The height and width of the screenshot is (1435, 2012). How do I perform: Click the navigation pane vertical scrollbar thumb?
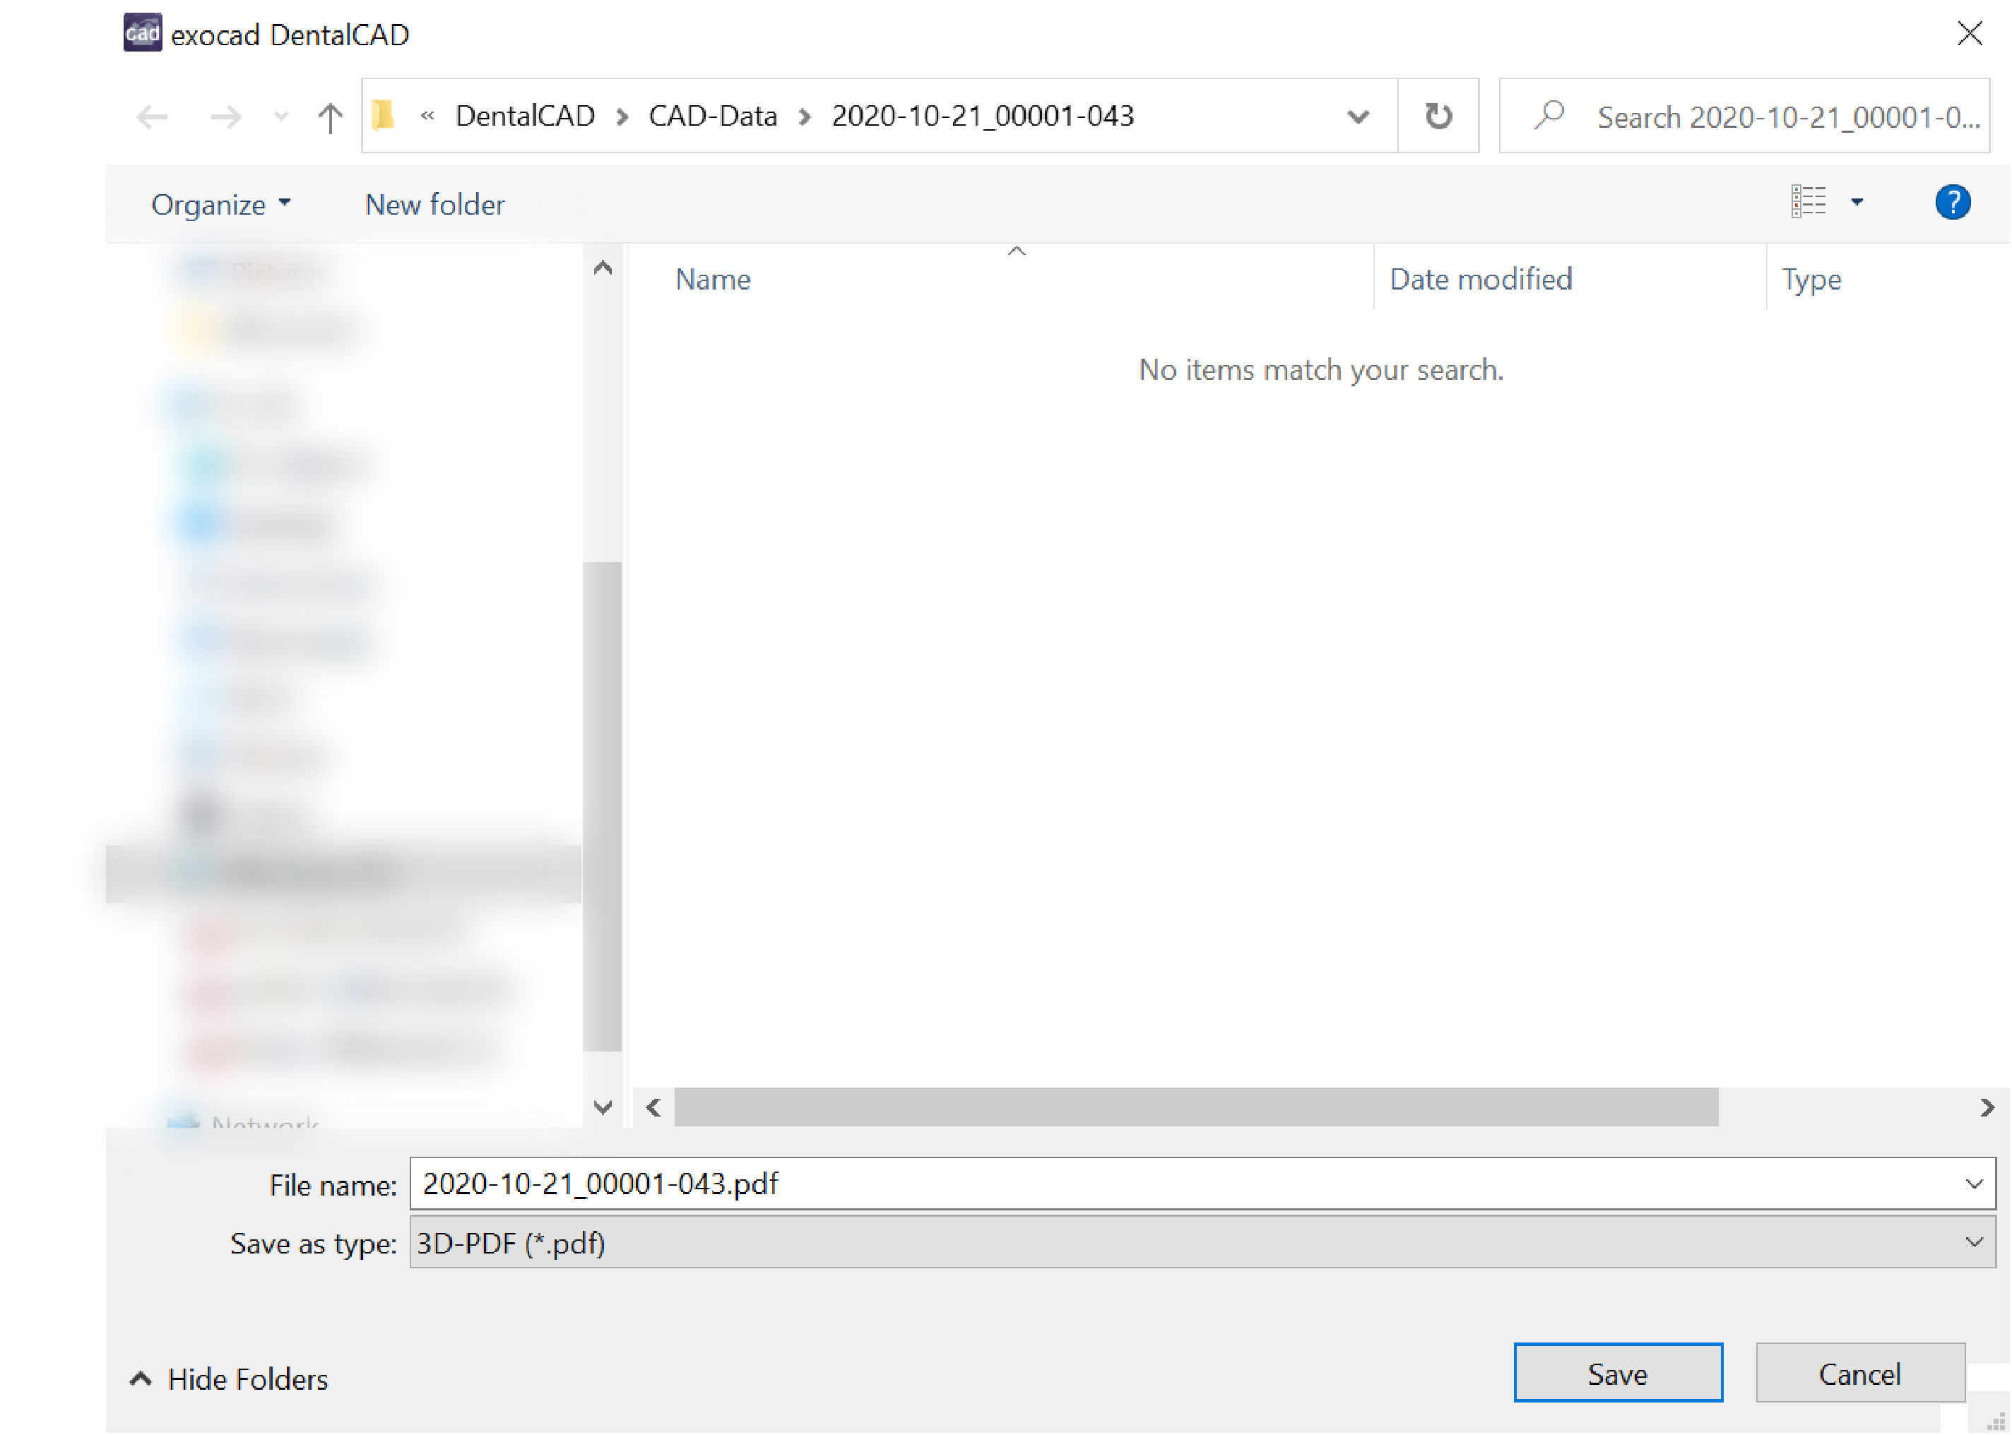coord(603,806)
